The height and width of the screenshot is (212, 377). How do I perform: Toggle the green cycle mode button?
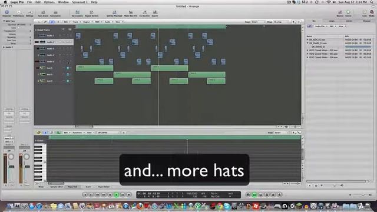254,195
